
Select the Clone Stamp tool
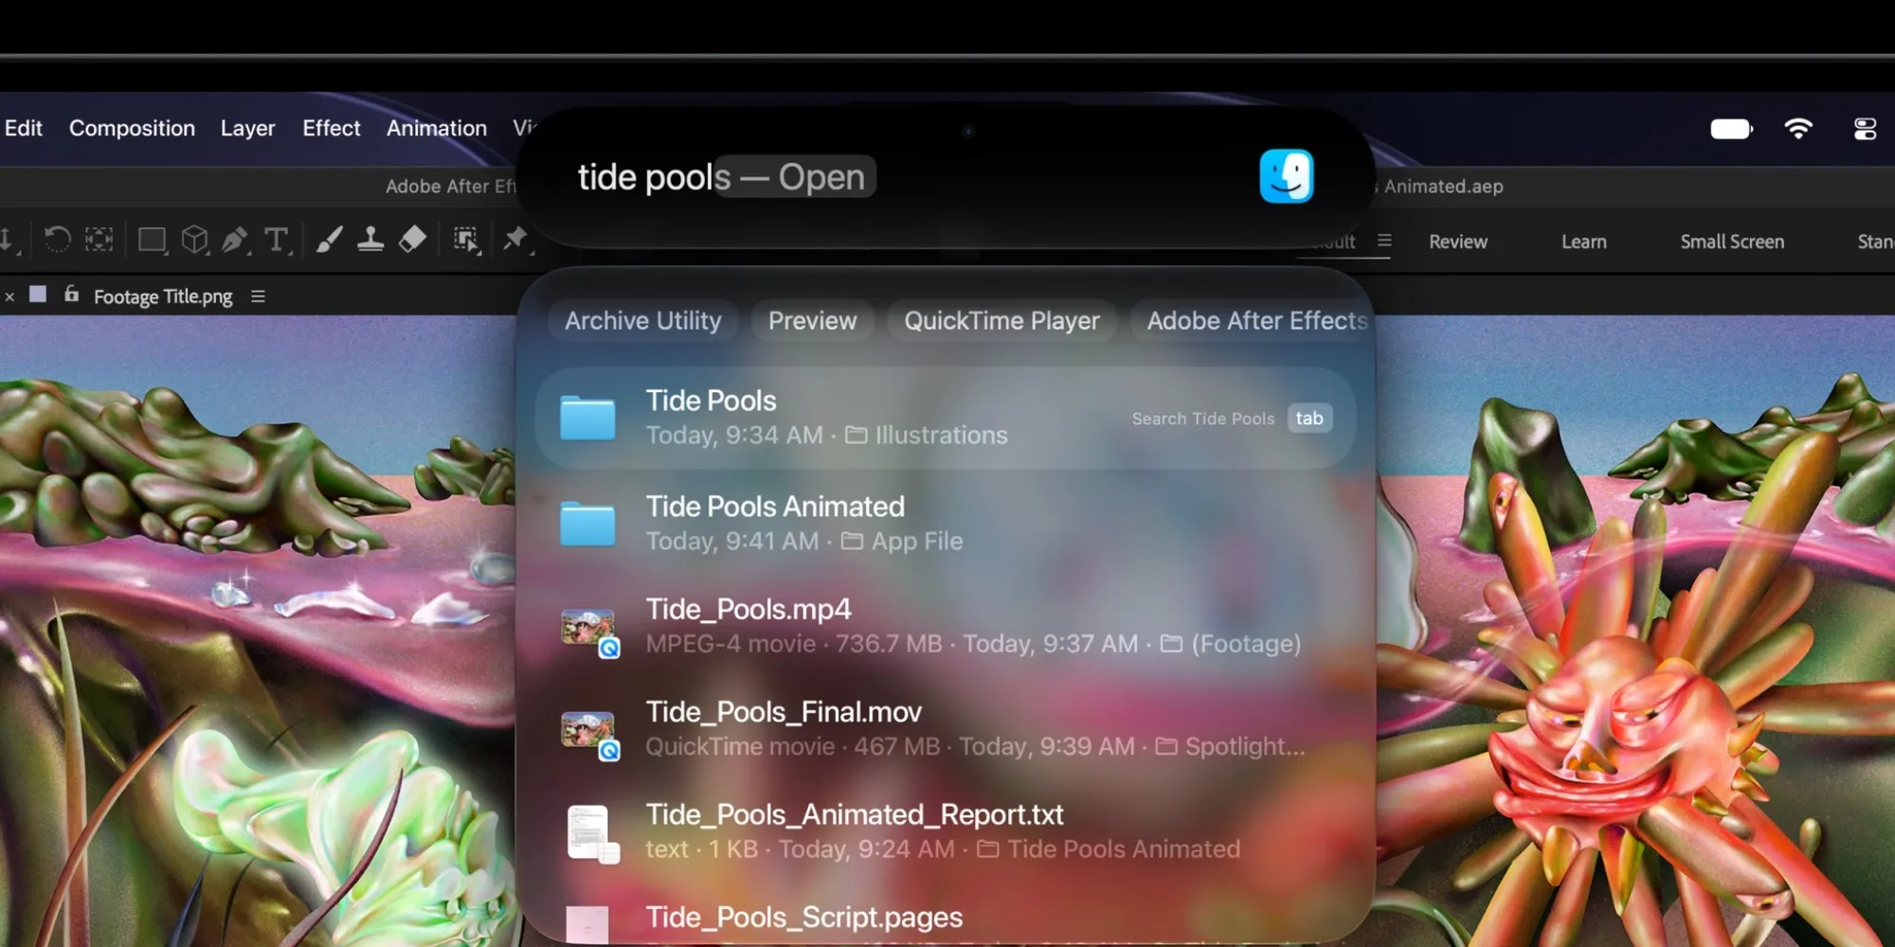pyautogui.click(x=370, y=240)
